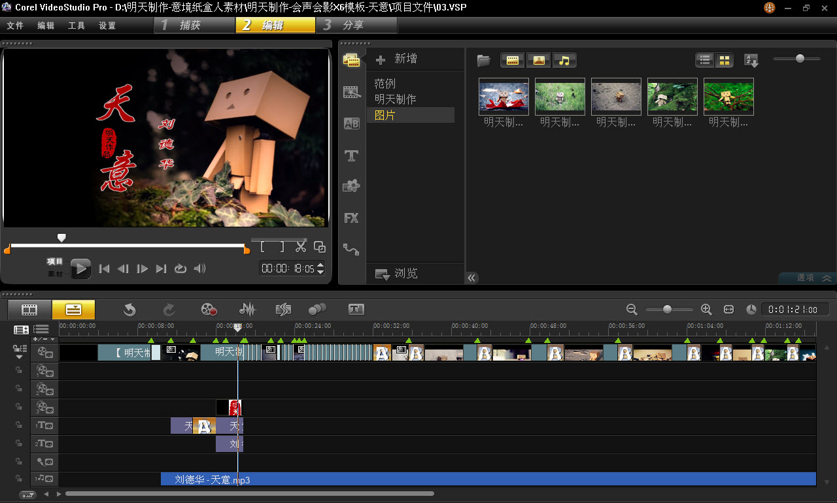Undo the last edit
The image size is (837, 503).
(129, 310)
